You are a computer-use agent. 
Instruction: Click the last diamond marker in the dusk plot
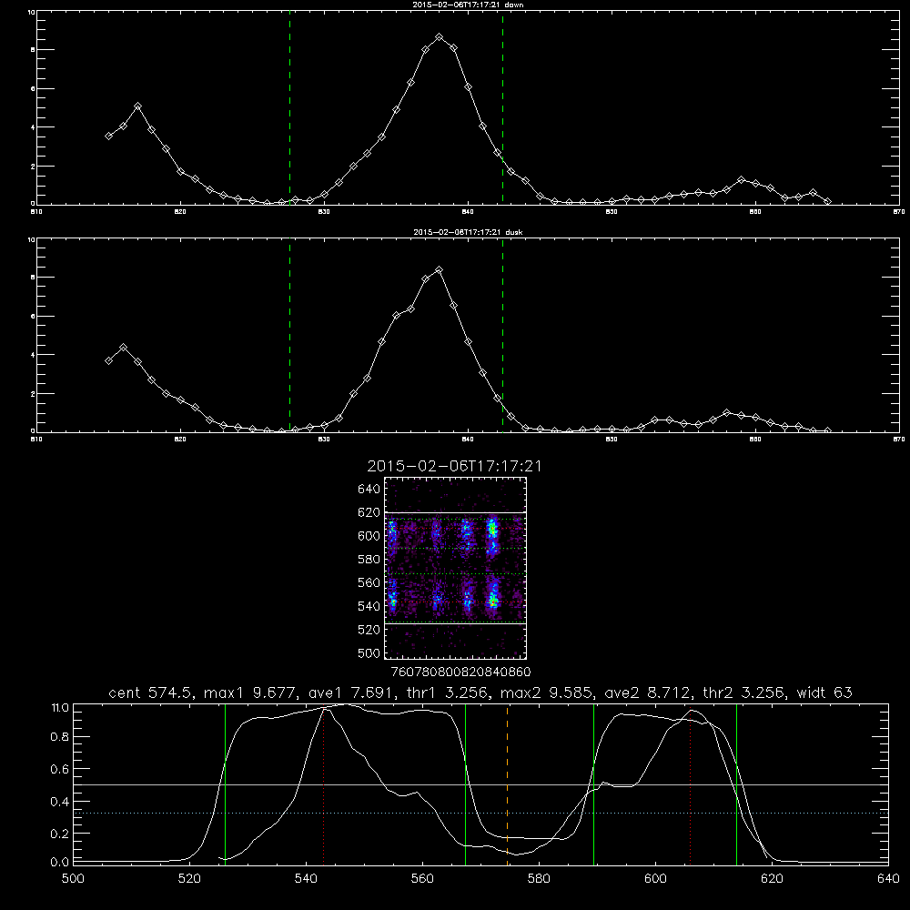(x=827, y=430)
